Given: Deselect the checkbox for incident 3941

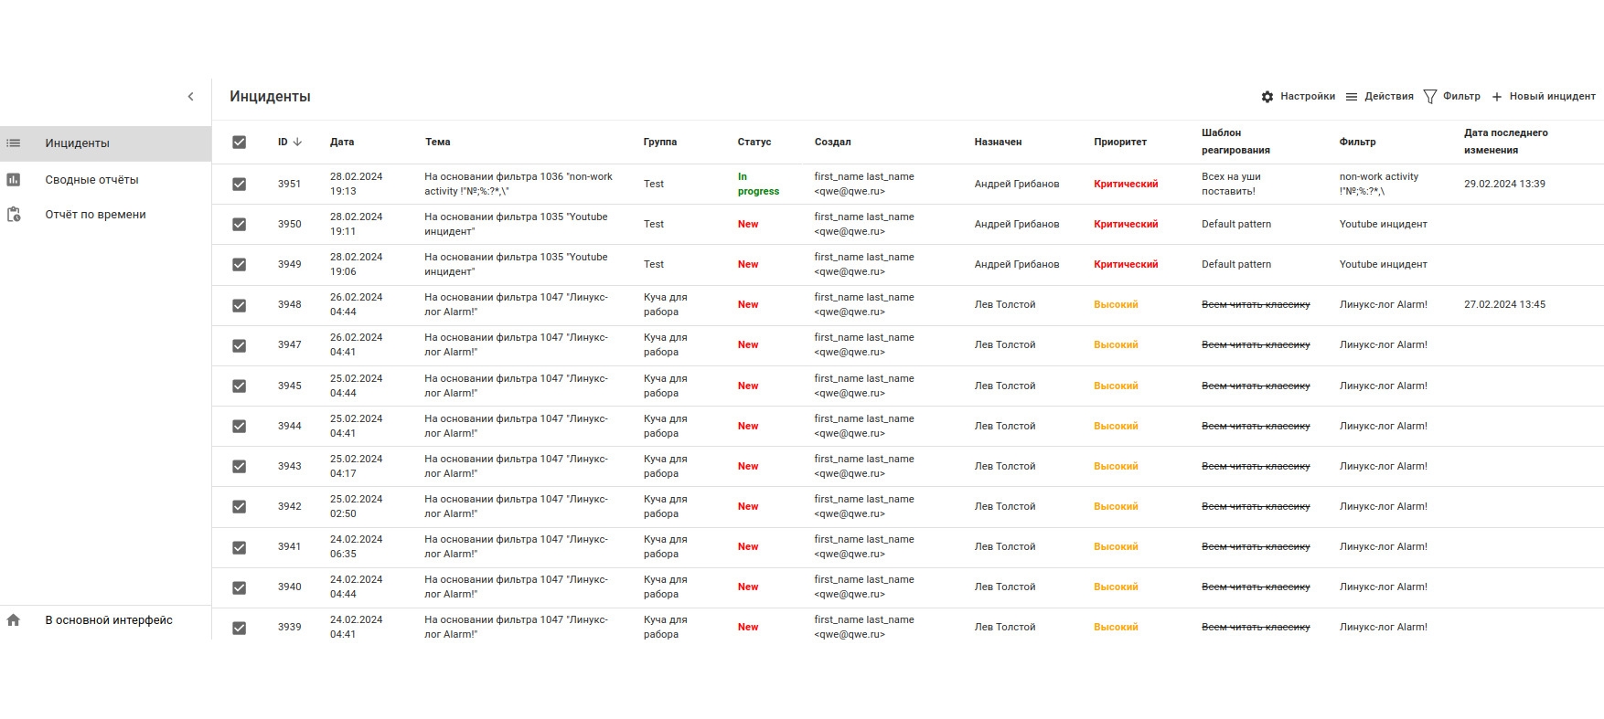Looking at the screenshot, I should click(240, 547).
